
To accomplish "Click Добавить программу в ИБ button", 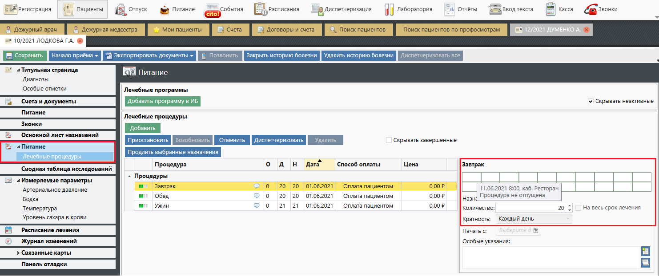I will tap(163, 102).
